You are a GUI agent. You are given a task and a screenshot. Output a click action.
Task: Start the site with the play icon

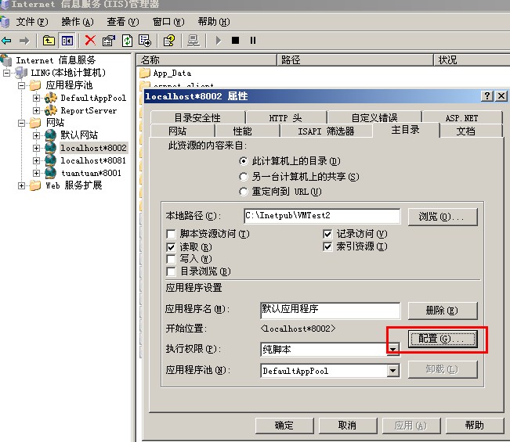[x=219, y=41]
